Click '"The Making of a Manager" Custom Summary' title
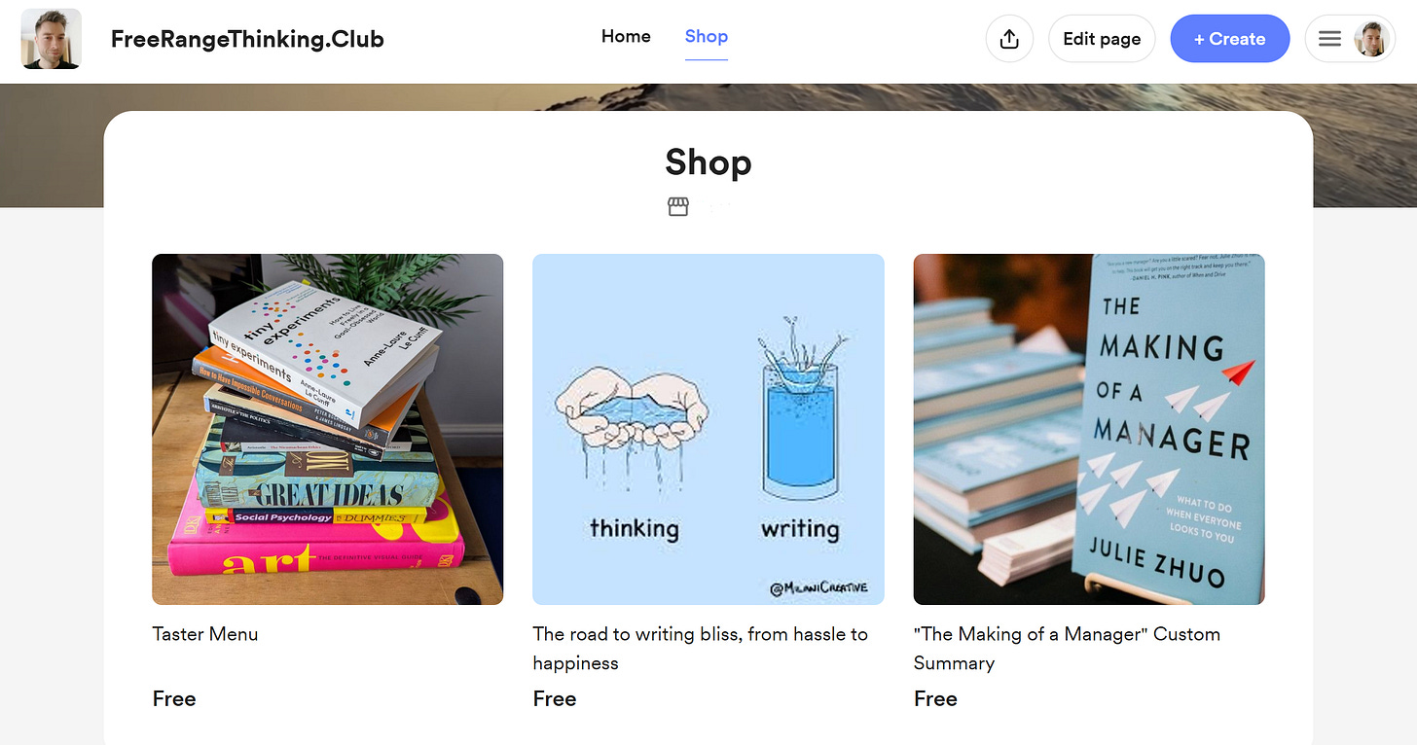1417x745 pixels. [x=1067, y=649]
